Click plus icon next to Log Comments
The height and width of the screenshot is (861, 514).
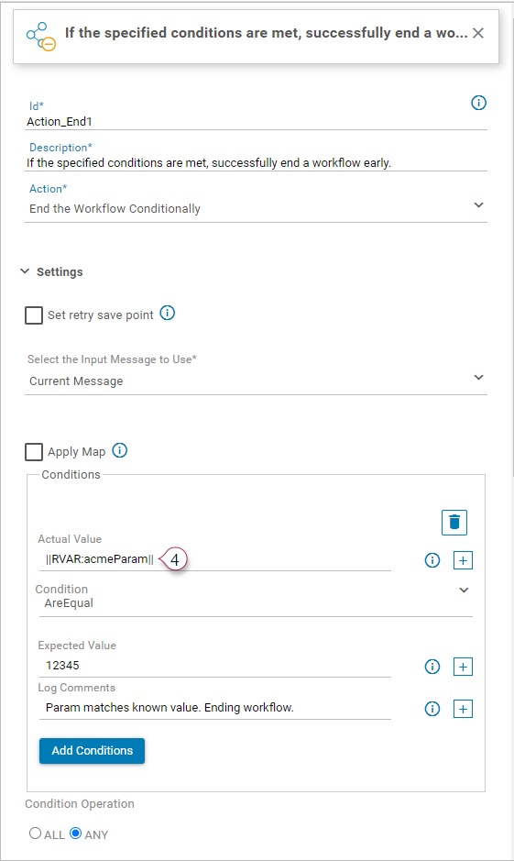pyautogui.click(x=463, y=709)
